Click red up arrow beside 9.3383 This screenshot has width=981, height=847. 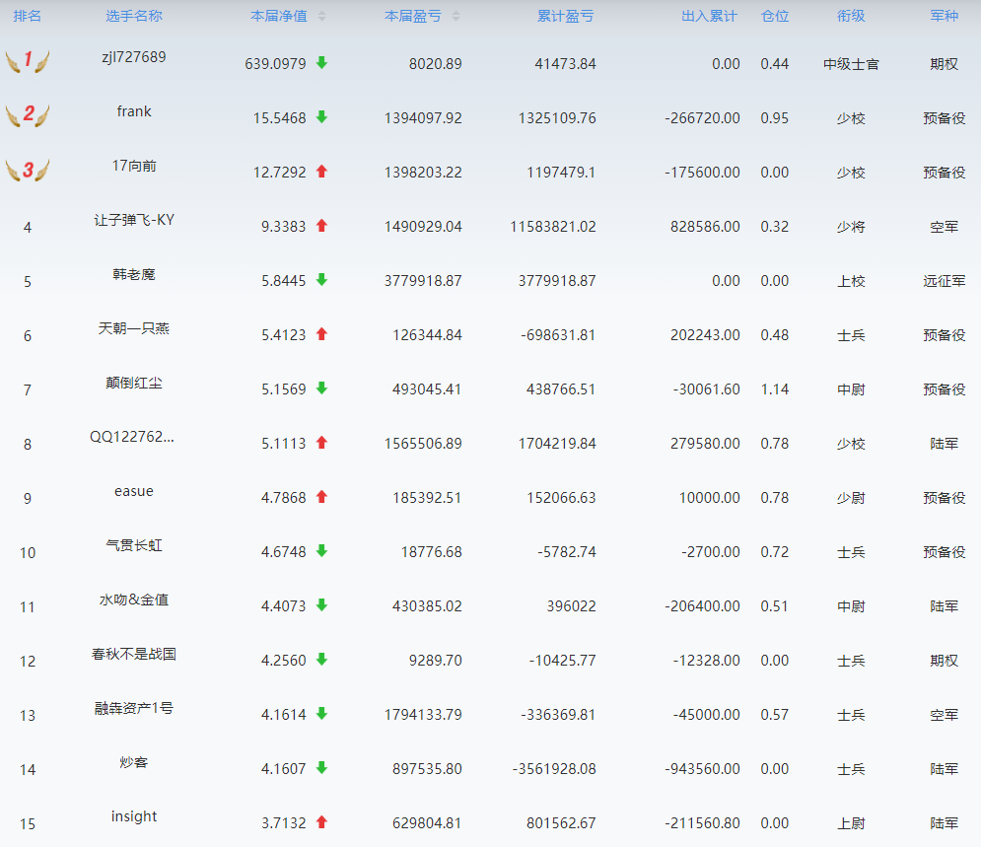pos(321,225)
